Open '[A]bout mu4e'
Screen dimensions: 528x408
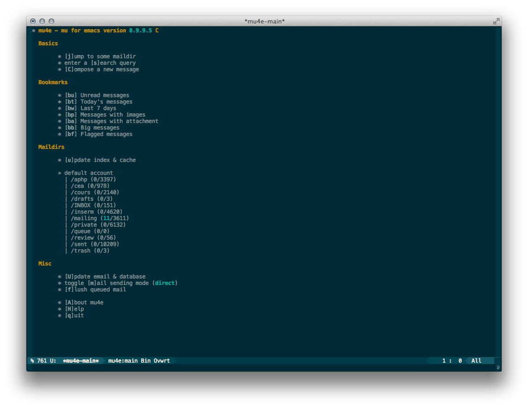(x=84, y=303)
